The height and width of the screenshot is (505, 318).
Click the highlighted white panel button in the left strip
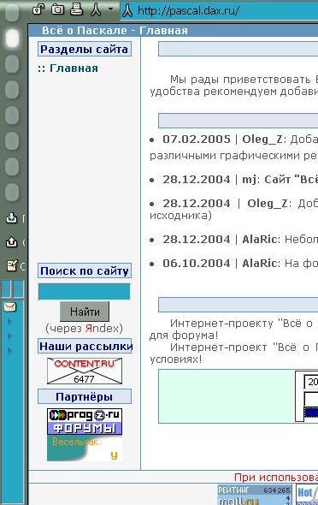[12, 39]
